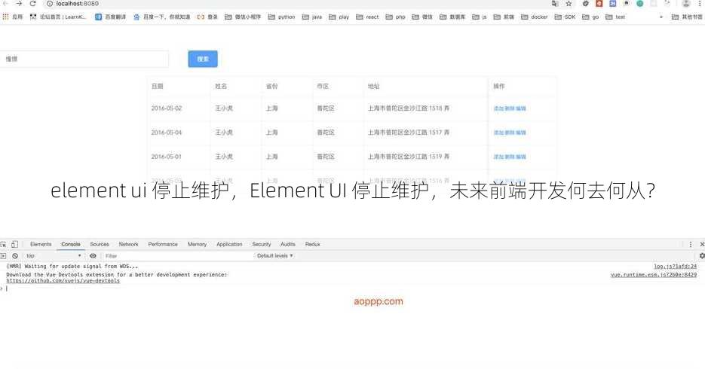The image size is (705, 369).
Task: Open the top JavaScript context dropdown
Action: point(53,256)
